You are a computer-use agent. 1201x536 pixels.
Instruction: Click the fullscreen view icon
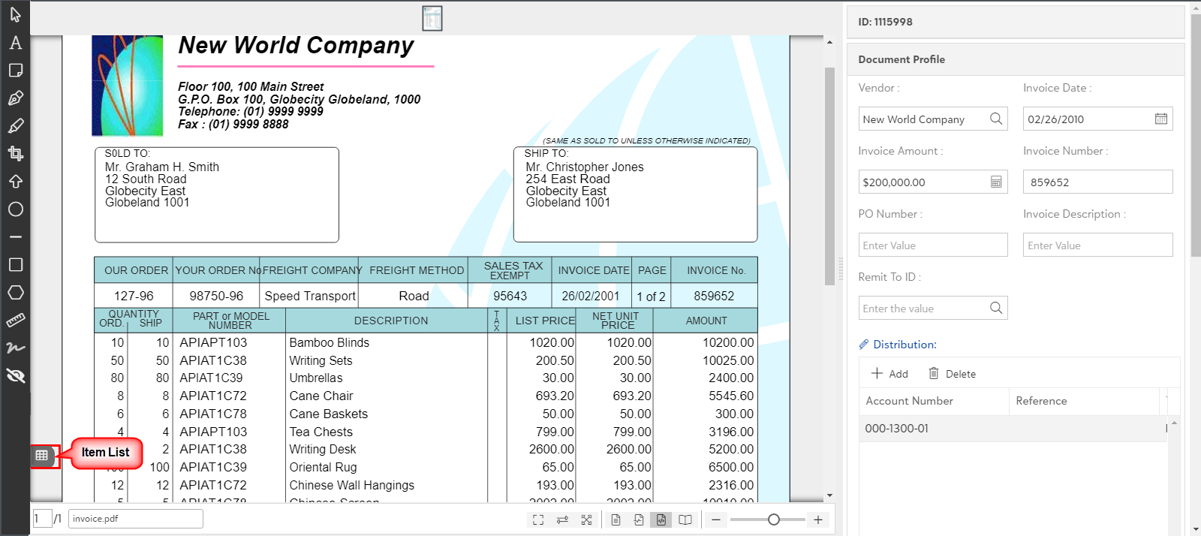point(538,519)
